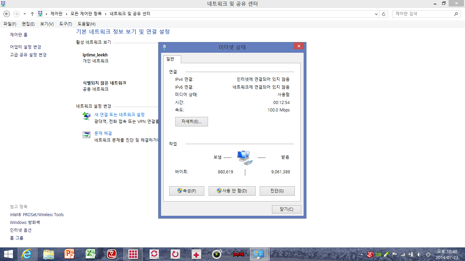Click the wireless signal tray icon
465x261 pixels.
[x=403, y=254]
